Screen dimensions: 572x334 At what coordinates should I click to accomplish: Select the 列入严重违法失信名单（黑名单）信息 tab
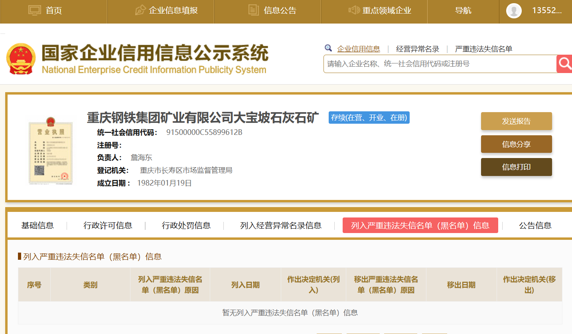point(420,225)
